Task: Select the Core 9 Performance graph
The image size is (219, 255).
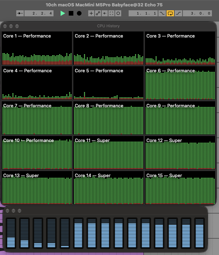Action: pyautogui.click(x=180, y=118)
